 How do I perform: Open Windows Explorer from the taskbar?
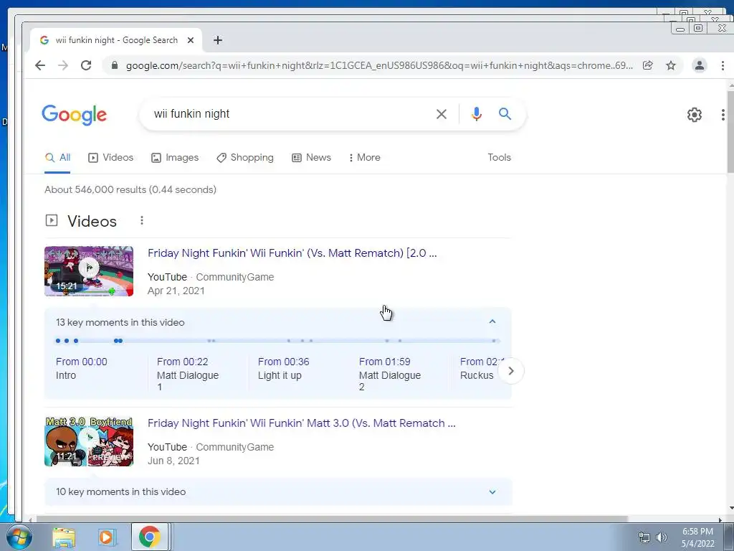click(64, 537)
